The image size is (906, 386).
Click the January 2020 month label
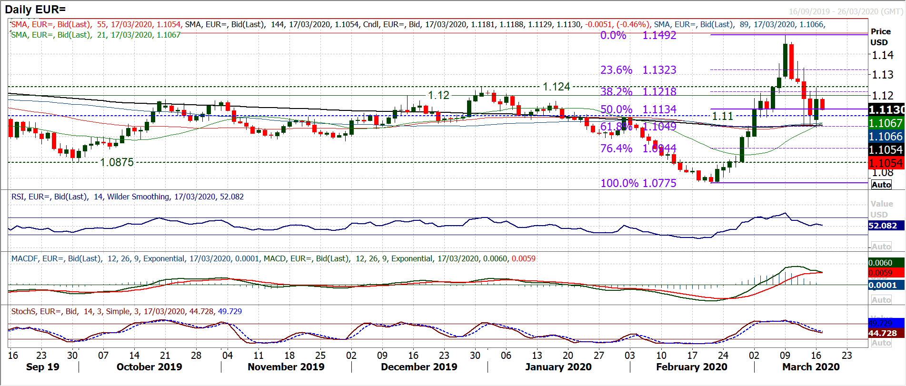558,367
